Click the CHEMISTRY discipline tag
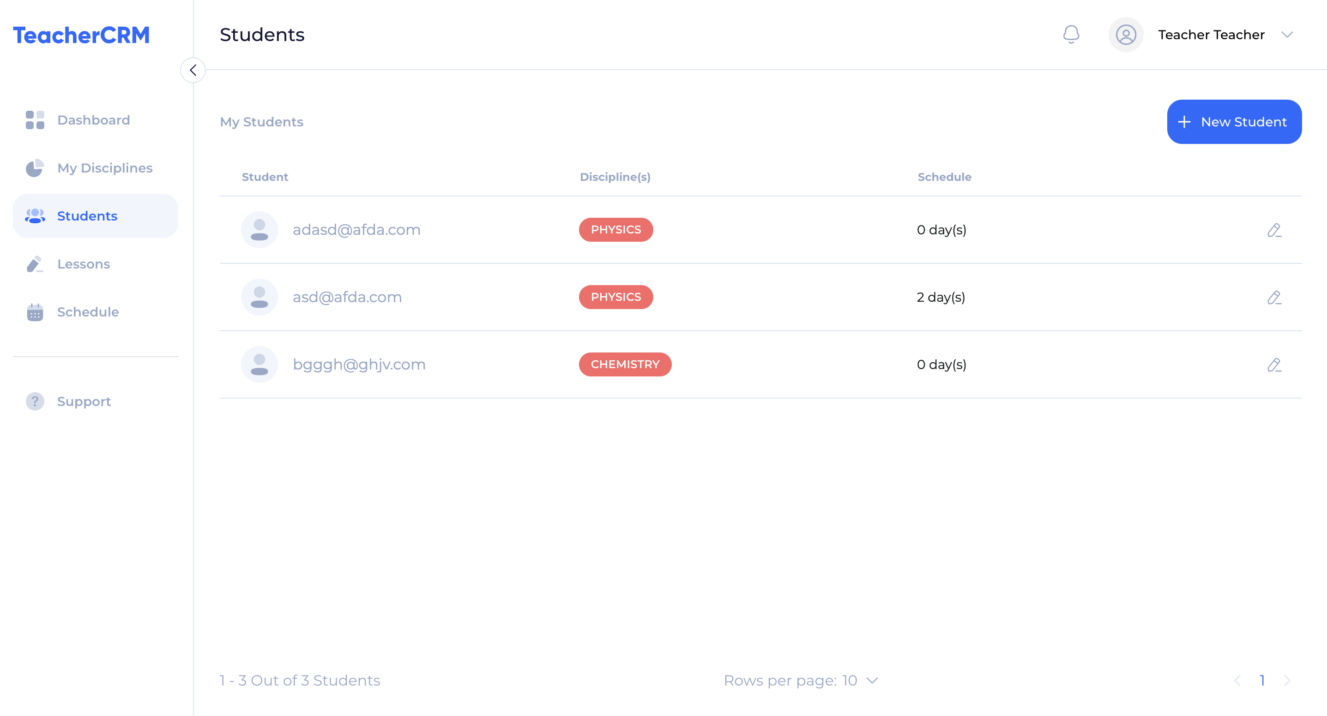The width and height of the screenshot is (1327, 716). click(x=625, y=364)
